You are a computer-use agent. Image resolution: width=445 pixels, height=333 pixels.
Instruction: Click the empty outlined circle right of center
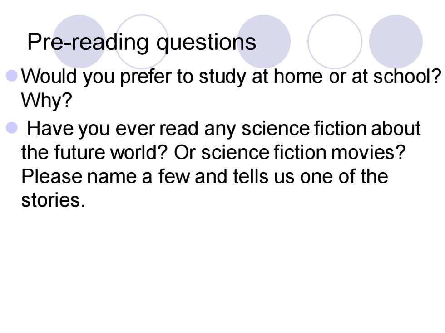point(335,41)
